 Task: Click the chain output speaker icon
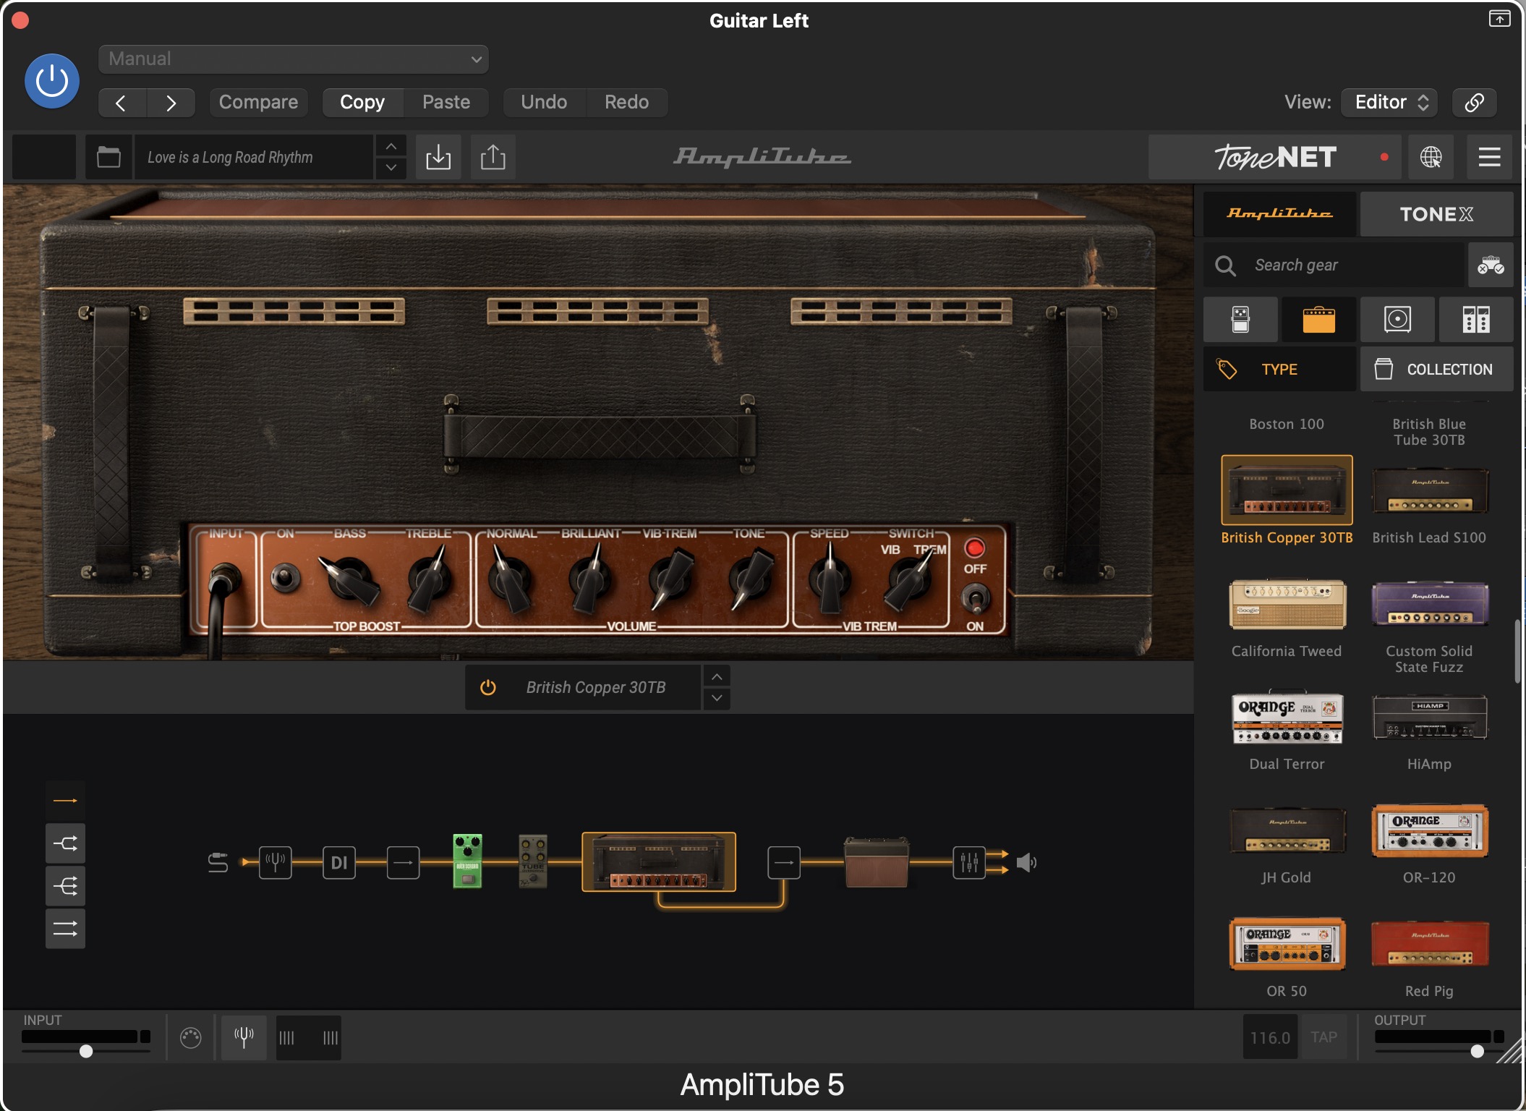[x=1026, y=862]
